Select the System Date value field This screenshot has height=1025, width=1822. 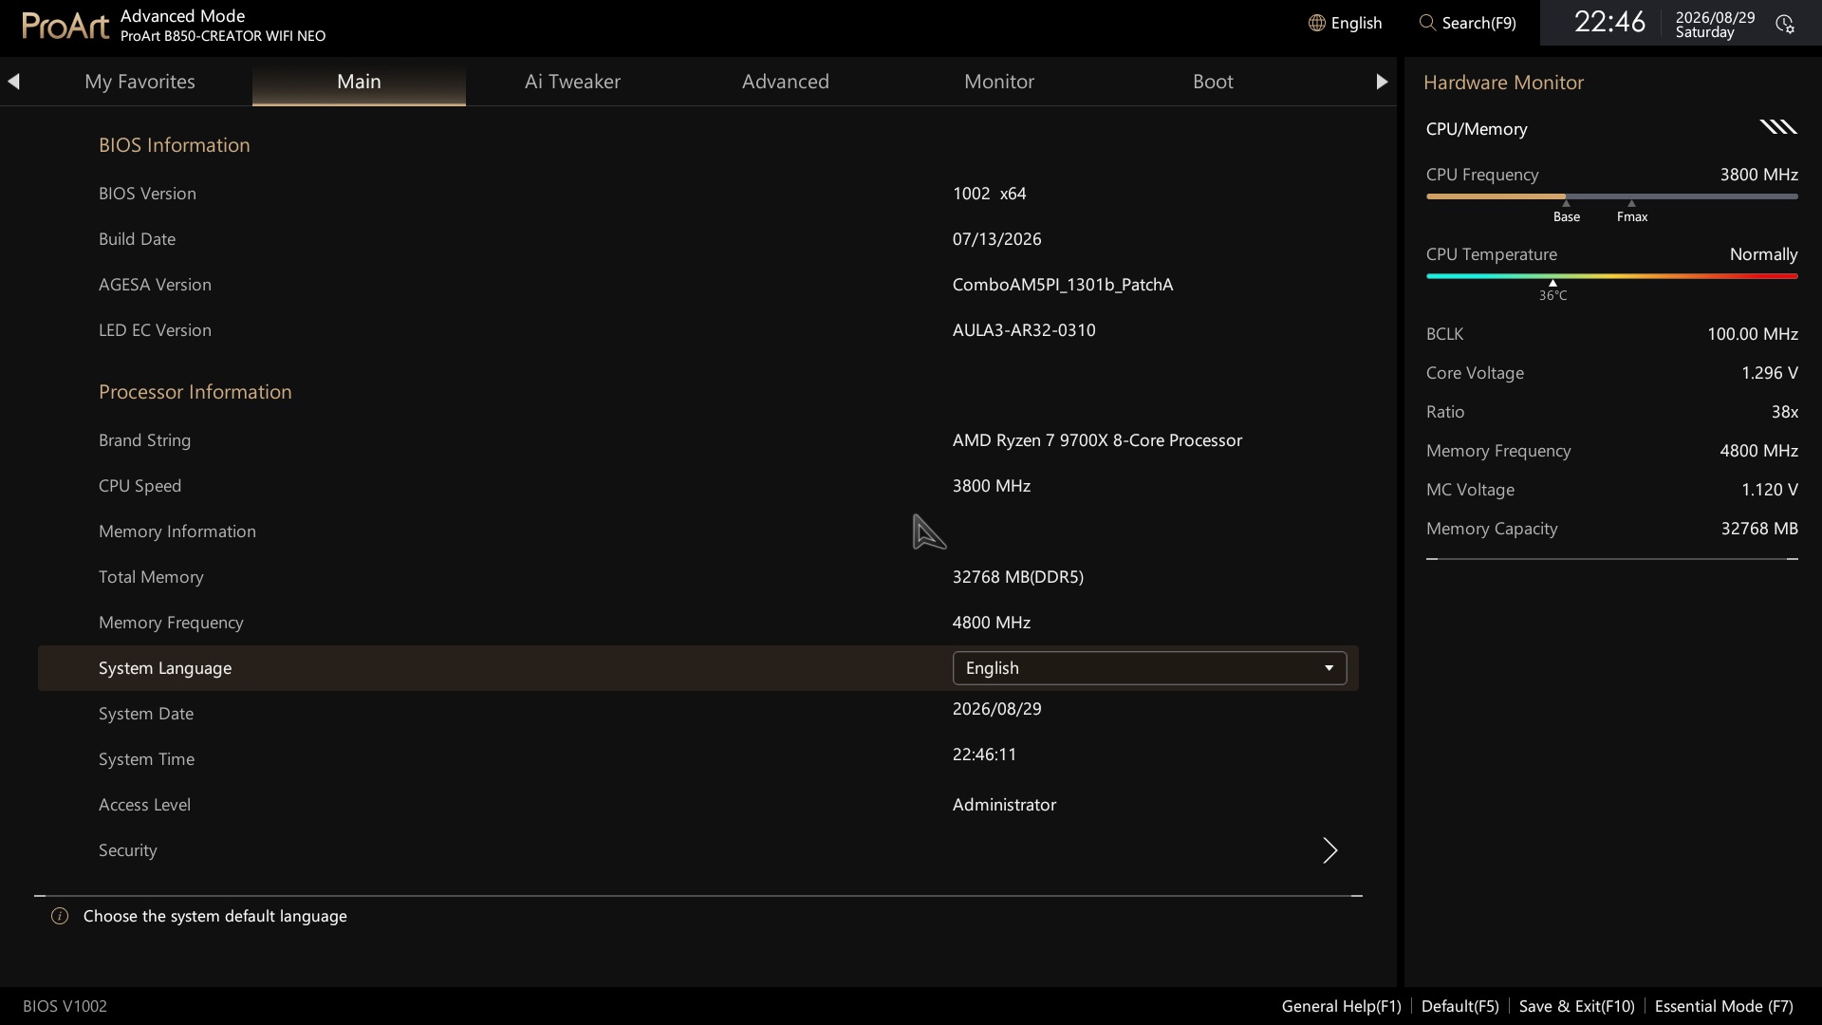click(x=996, y=709)
